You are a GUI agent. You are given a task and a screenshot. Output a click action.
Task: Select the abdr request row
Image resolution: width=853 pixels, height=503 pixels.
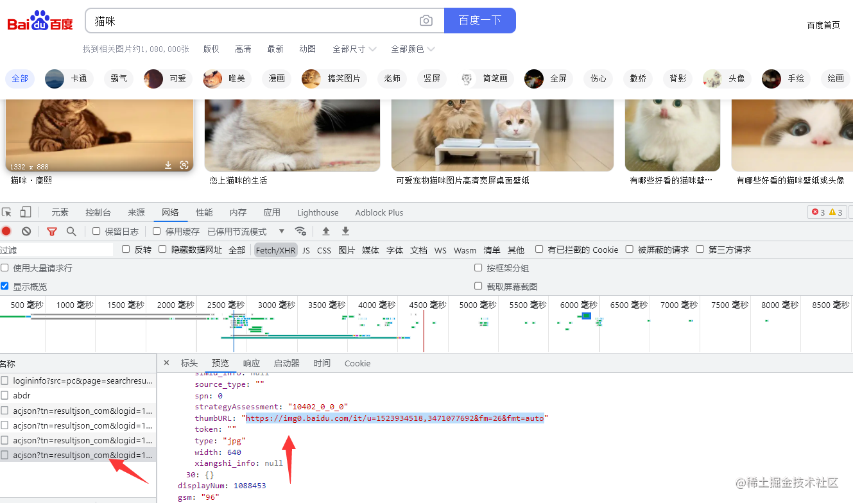(78, 396)
